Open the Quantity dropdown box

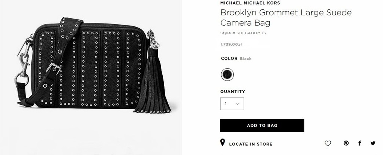232,104
